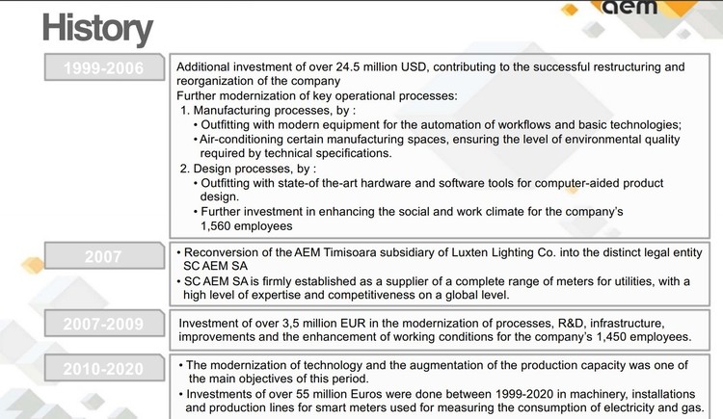Open the 2007-2009 period label
This screenshot has width=723, height=419.
[104, 324]
